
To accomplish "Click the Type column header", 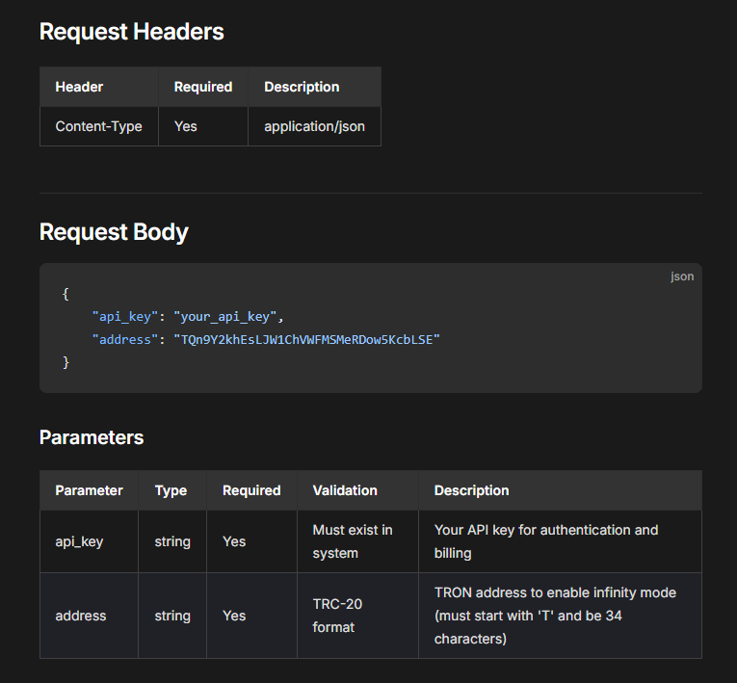I will [x=171, y=490].
